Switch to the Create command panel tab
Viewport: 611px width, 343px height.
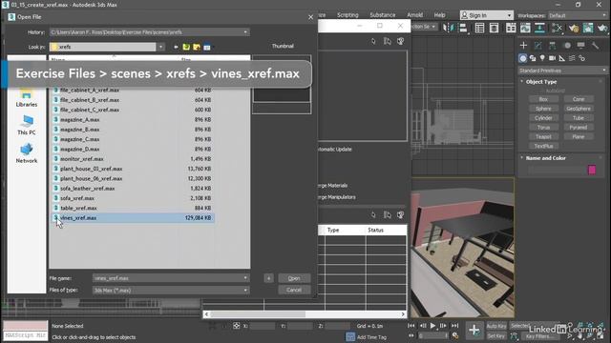(523, 46)
